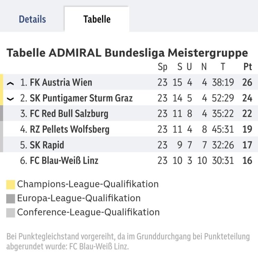Click the Sp column header

(162, 67)
